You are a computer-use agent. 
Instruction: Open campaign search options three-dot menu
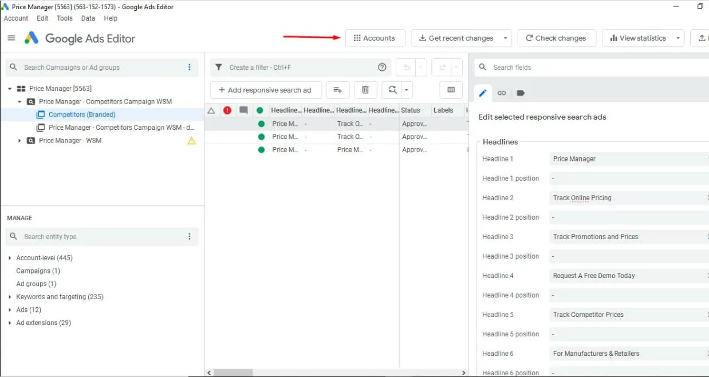pos(190,68)
